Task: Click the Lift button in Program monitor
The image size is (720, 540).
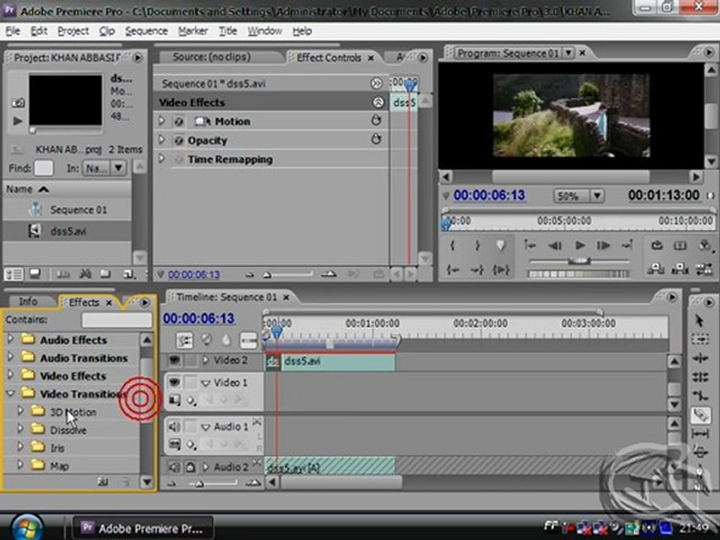Action: (655, 269)
